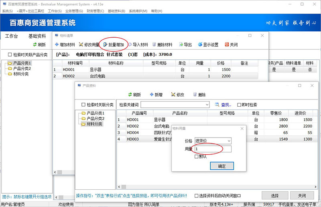Click 删除材料 in the 物料清单 toolbar
Viewport: 321px width, 207px height.
click(x=163, y=45)
